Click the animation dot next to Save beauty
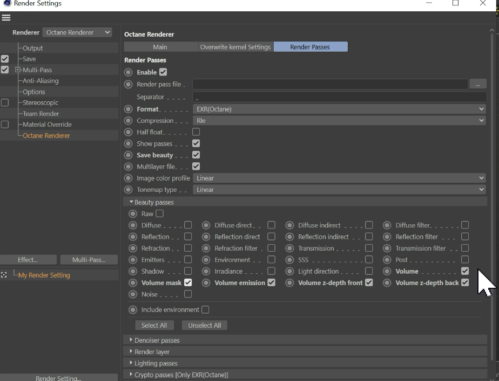The width and height of the screenshot is (499, 381). point(128,155)
